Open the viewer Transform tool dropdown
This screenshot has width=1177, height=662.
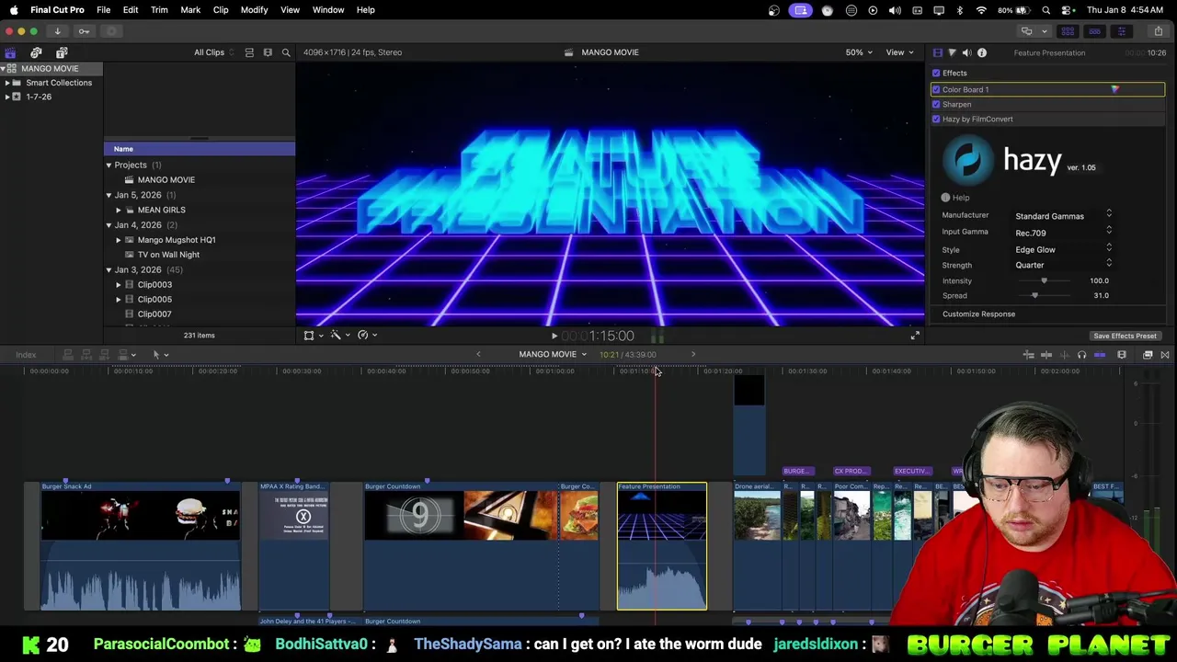coord(313,336)
